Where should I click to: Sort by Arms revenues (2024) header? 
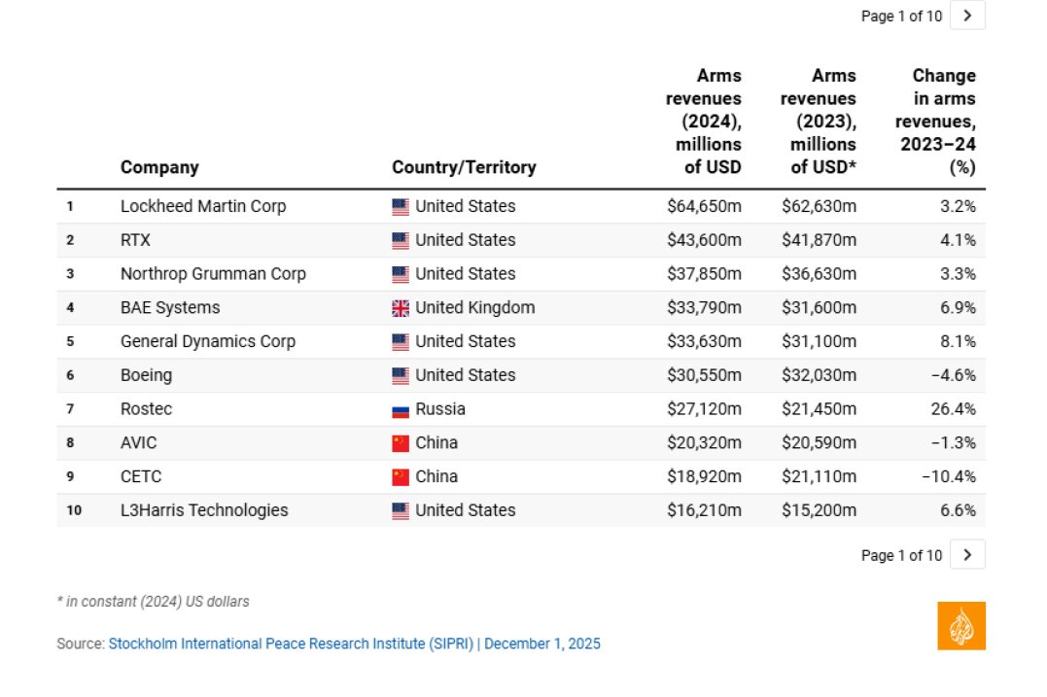point(703,122)
